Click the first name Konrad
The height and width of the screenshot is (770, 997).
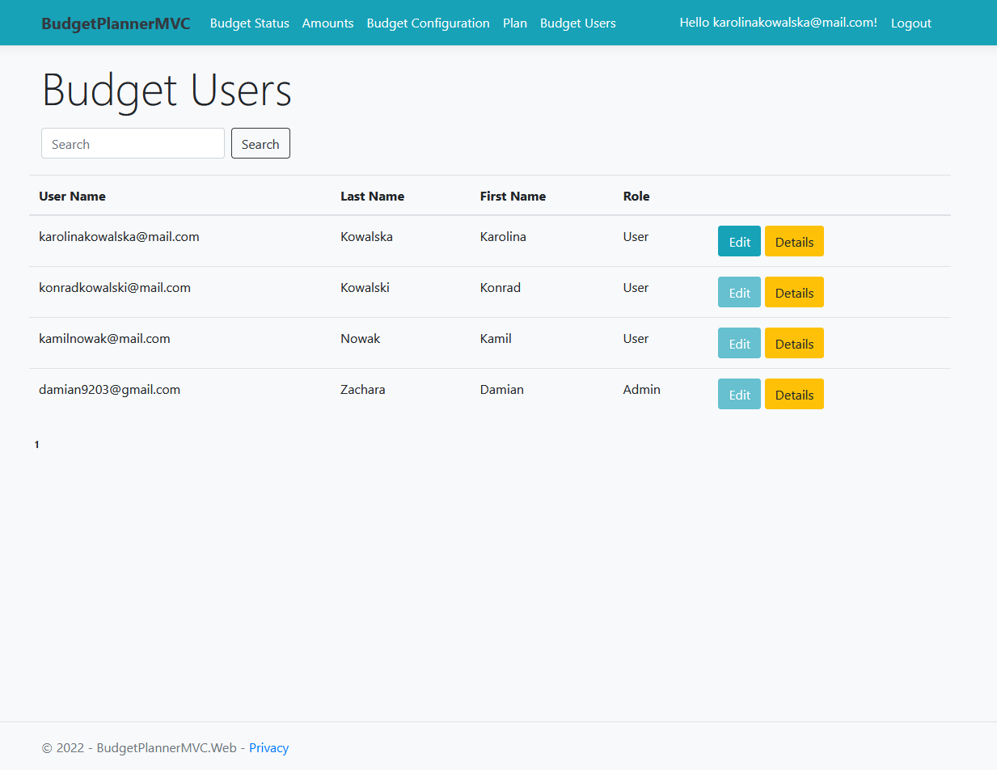(x=501, y=288)
